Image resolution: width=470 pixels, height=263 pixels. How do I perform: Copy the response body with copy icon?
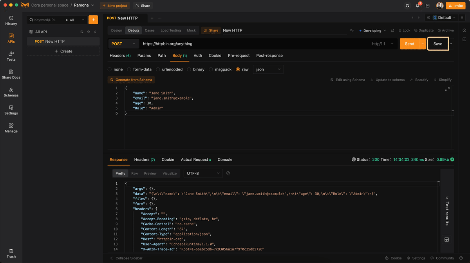point(228,173)
